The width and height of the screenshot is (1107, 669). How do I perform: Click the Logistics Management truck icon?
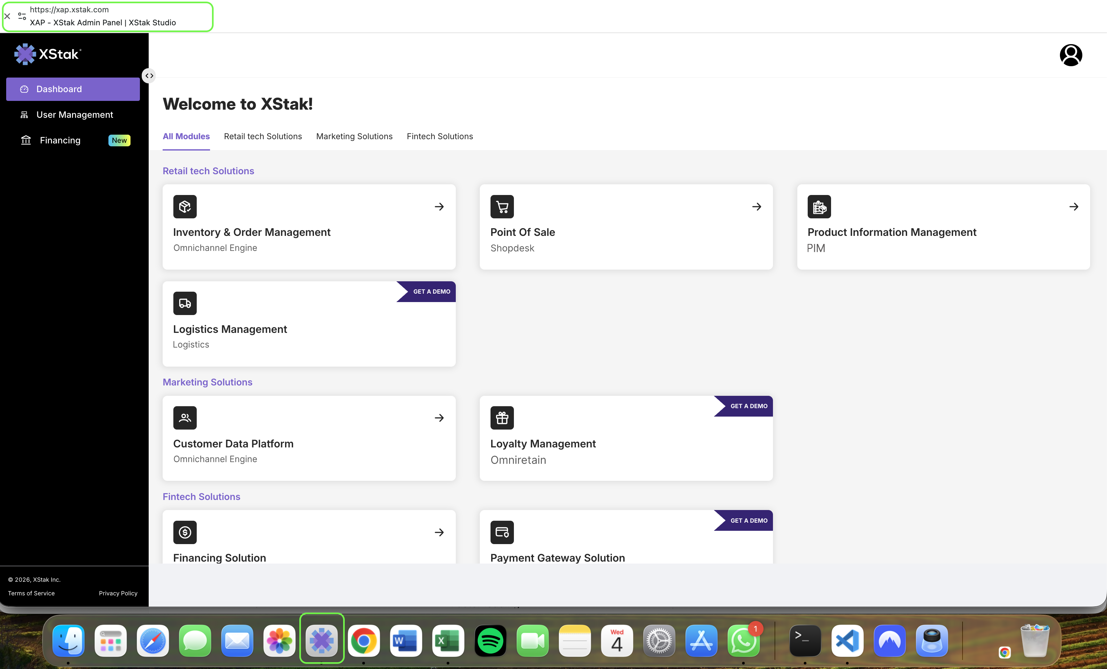[185, 304]
